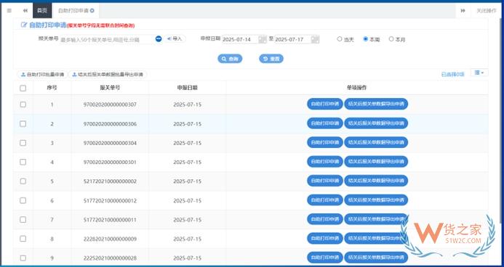The height and width of the screenshot is (267, 504).
Task: Check the checkbox for row 3
Action: (x=23, y=143)
